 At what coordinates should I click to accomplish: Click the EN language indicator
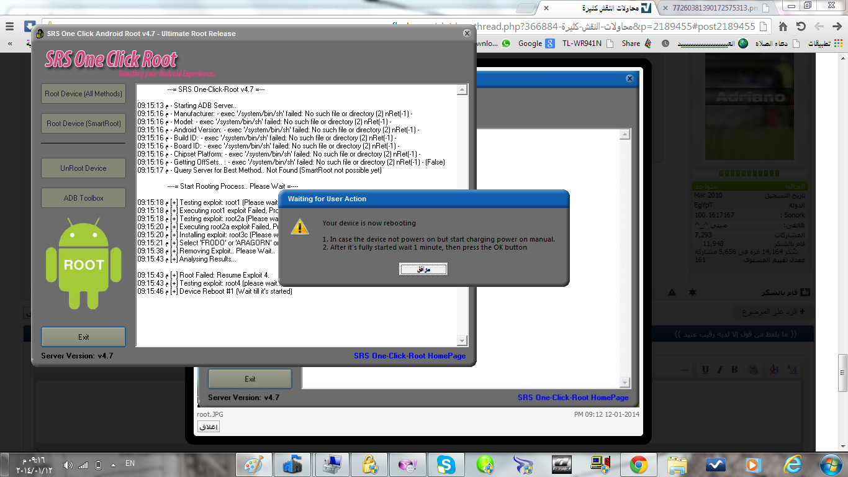pos(130,463)
